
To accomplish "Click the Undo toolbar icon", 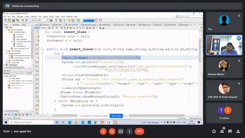I will pyautogui.click(x=23, y=20).
